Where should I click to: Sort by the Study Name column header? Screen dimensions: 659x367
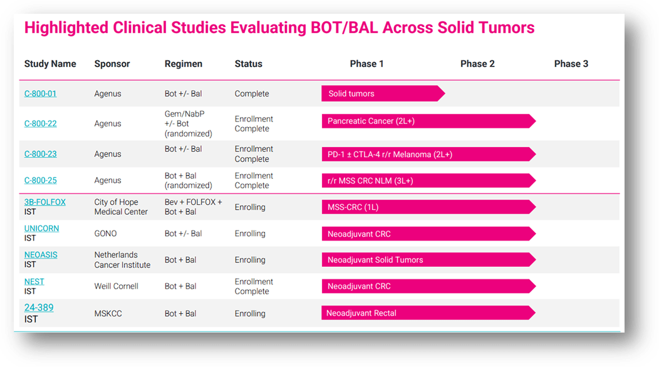pos(50,64)
